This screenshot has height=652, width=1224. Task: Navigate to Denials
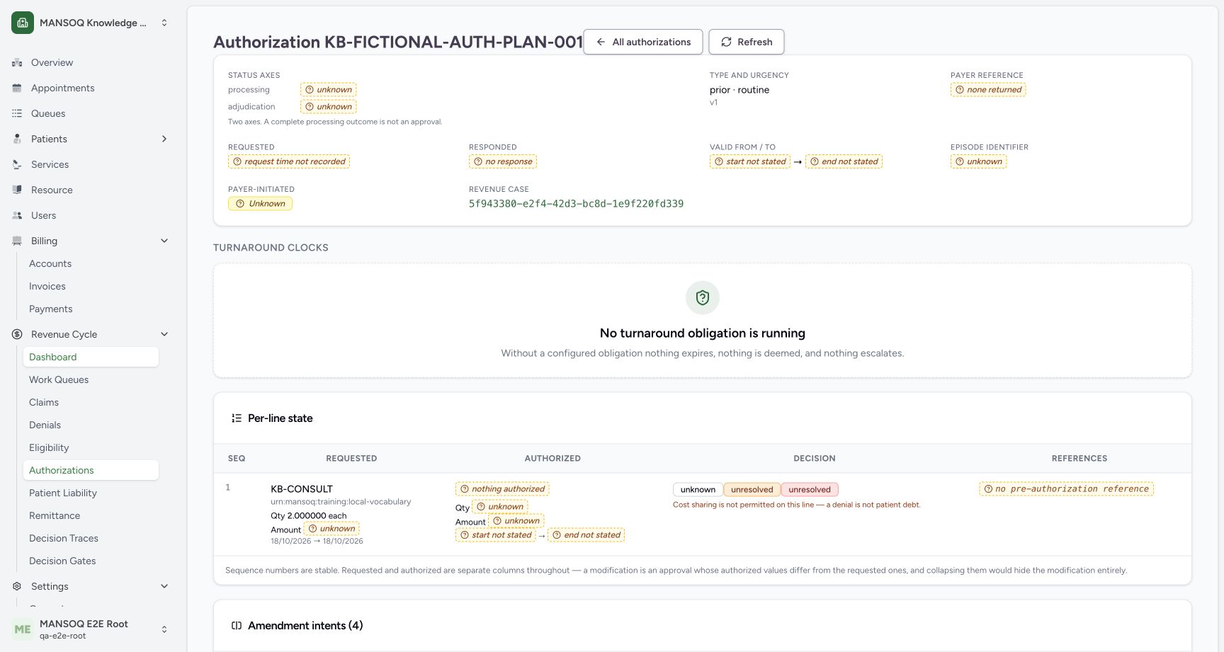pyautogui.click(x=91, y=425)
